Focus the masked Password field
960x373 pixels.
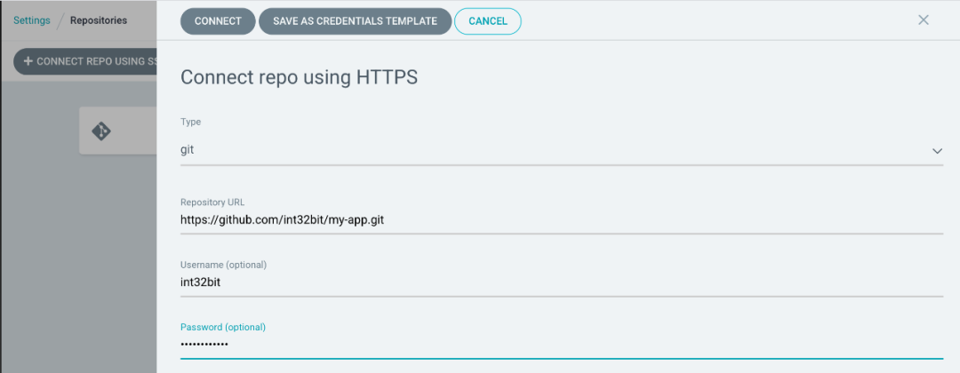point(560,344)
